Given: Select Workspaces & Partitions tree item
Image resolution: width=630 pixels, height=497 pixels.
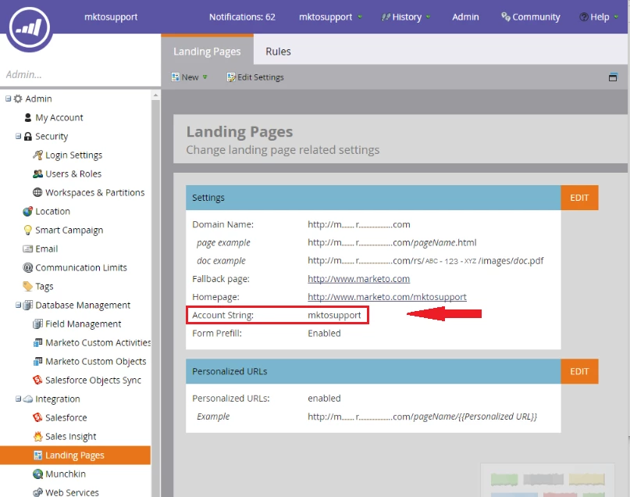Looking at the screenshot, I should (94, 192).
